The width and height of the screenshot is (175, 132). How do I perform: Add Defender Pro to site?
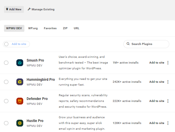(x=157, y=101)
